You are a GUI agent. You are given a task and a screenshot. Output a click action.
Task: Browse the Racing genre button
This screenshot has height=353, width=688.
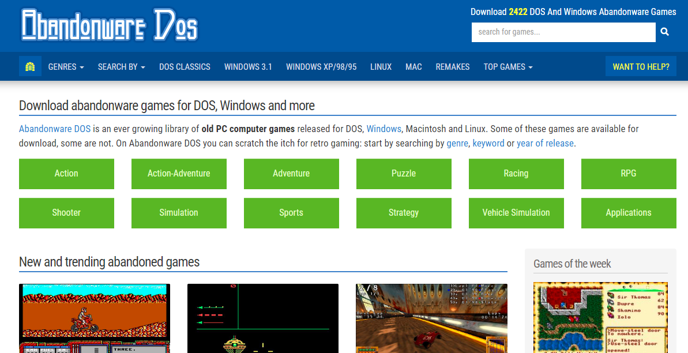point(516,174)
